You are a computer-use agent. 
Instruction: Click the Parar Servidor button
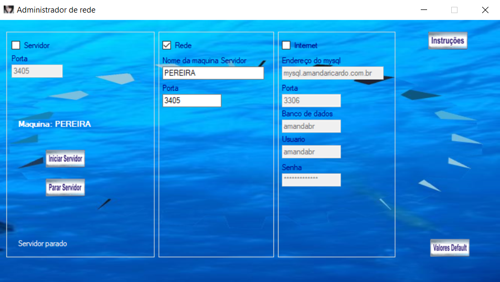click(x=66, y=187)
